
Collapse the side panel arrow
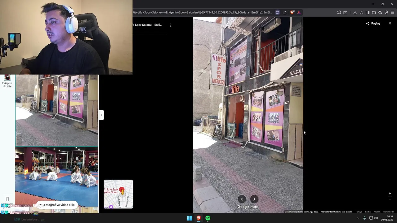(101, 115)
